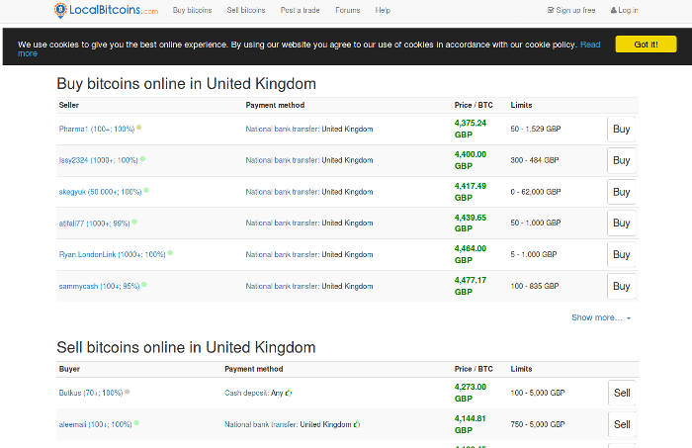Expand Show more buy offers
Viewport: 692px width, 448px height.
(601, 317)
